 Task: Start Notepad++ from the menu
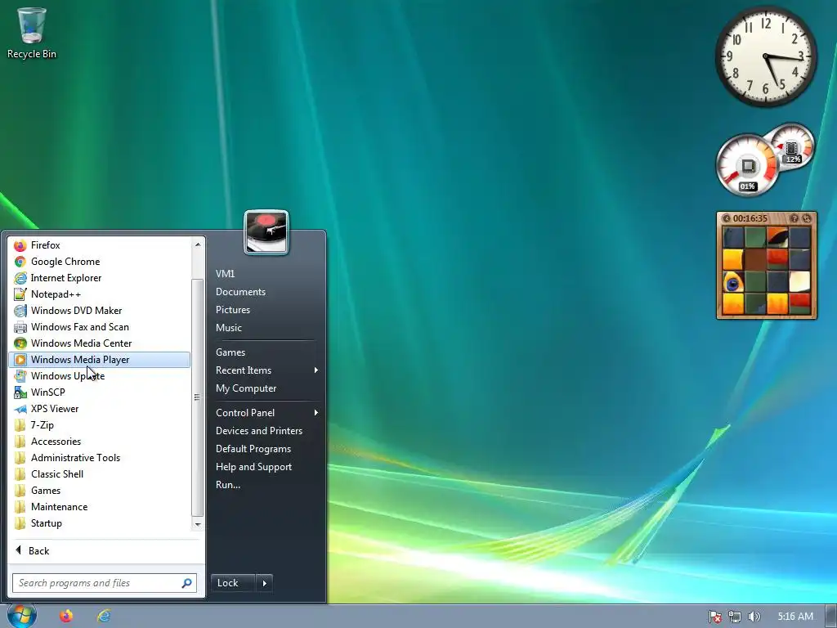(99, 294)
